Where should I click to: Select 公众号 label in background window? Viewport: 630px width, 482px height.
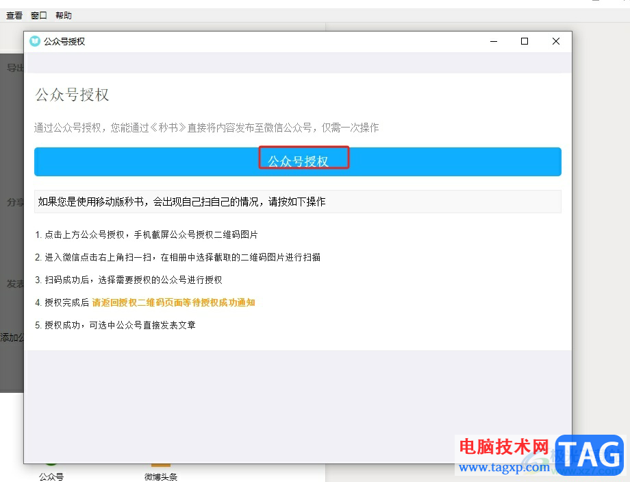click(x=51, y=477)
